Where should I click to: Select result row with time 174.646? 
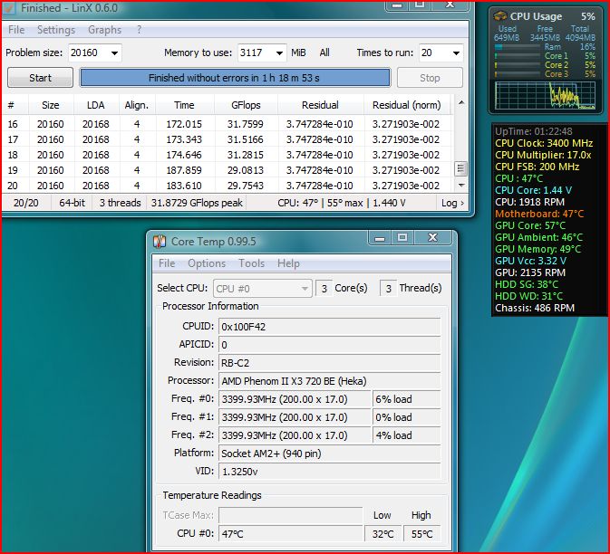click(227, 155)
